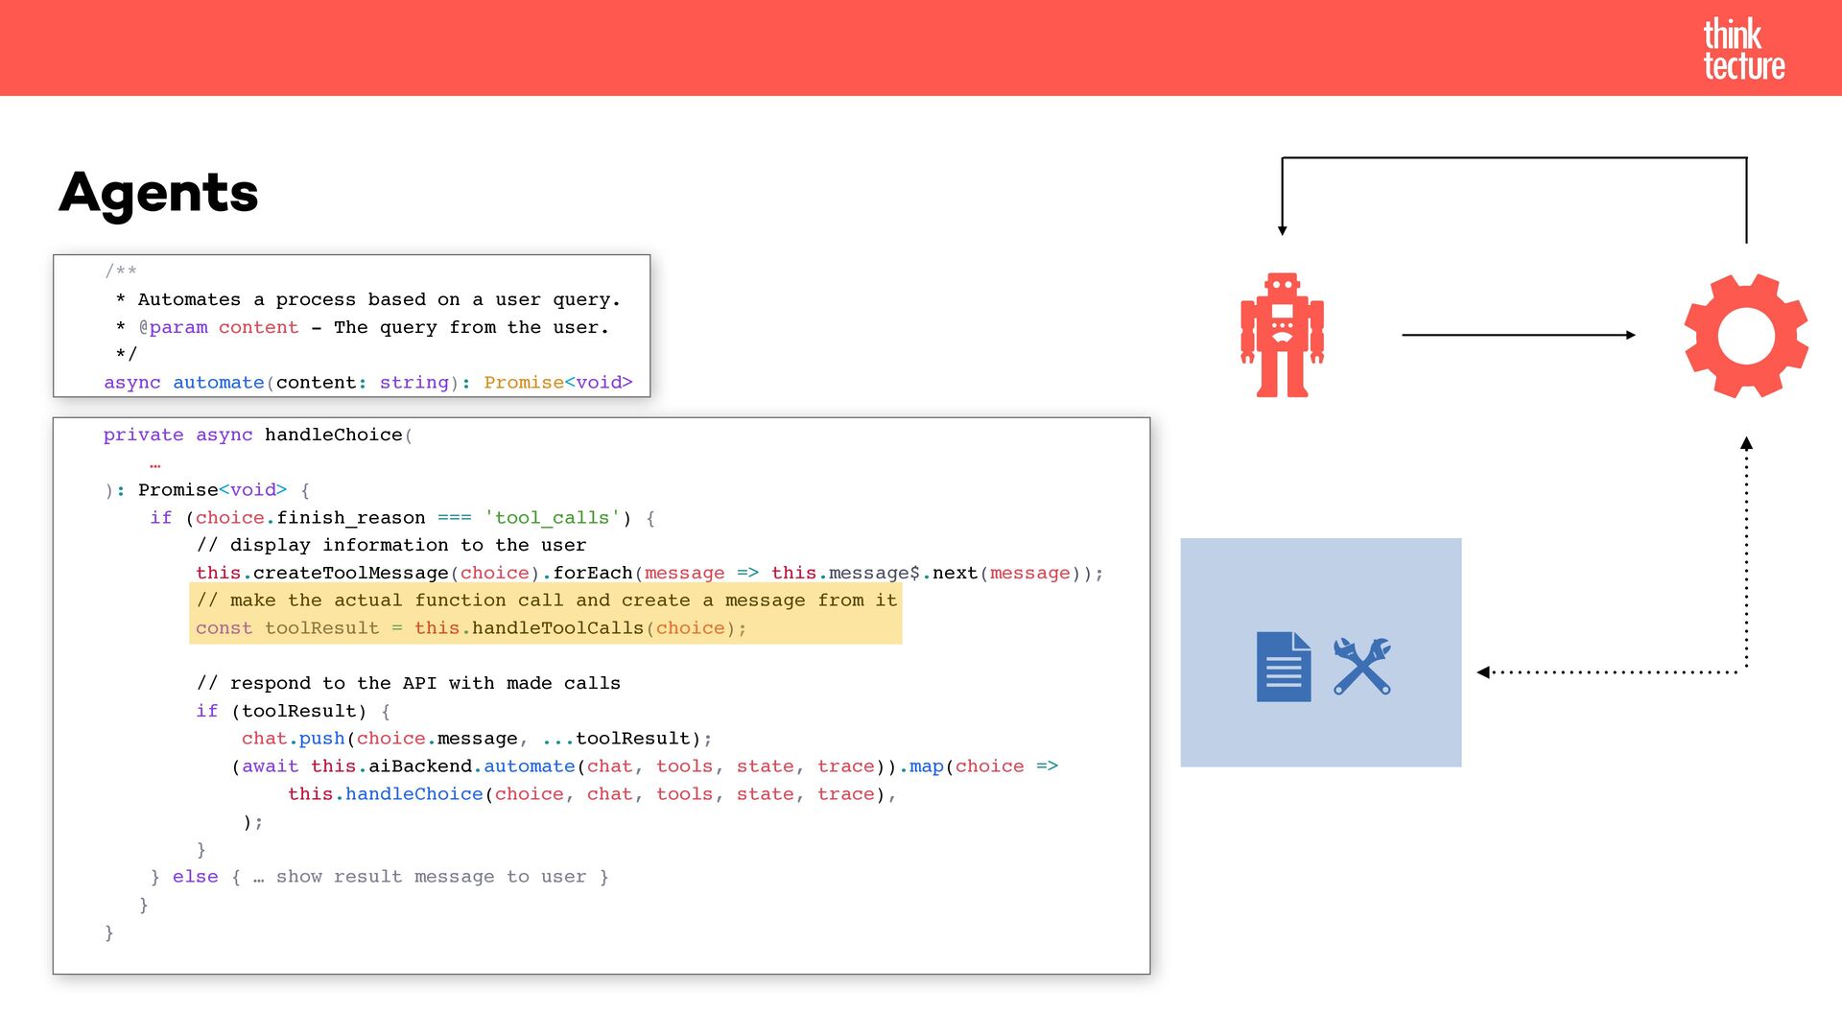Click the 'tool_calls' string literal
This screenshot has height=1036, width=1842.
[552, 518]
